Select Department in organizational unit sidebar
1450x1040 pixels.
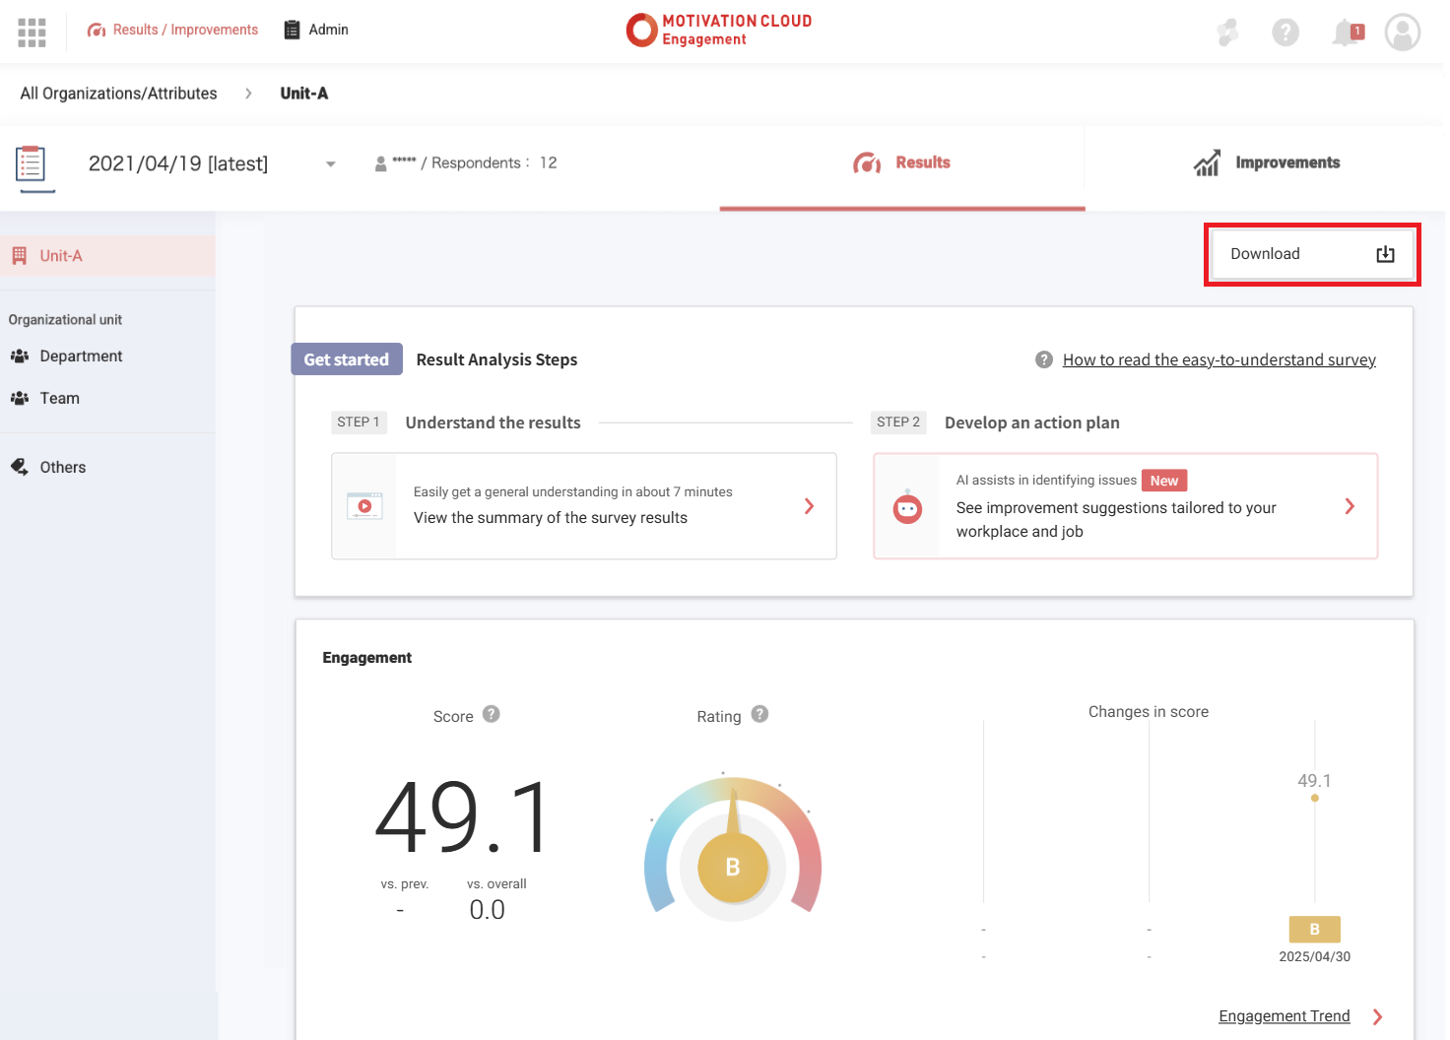81,357
